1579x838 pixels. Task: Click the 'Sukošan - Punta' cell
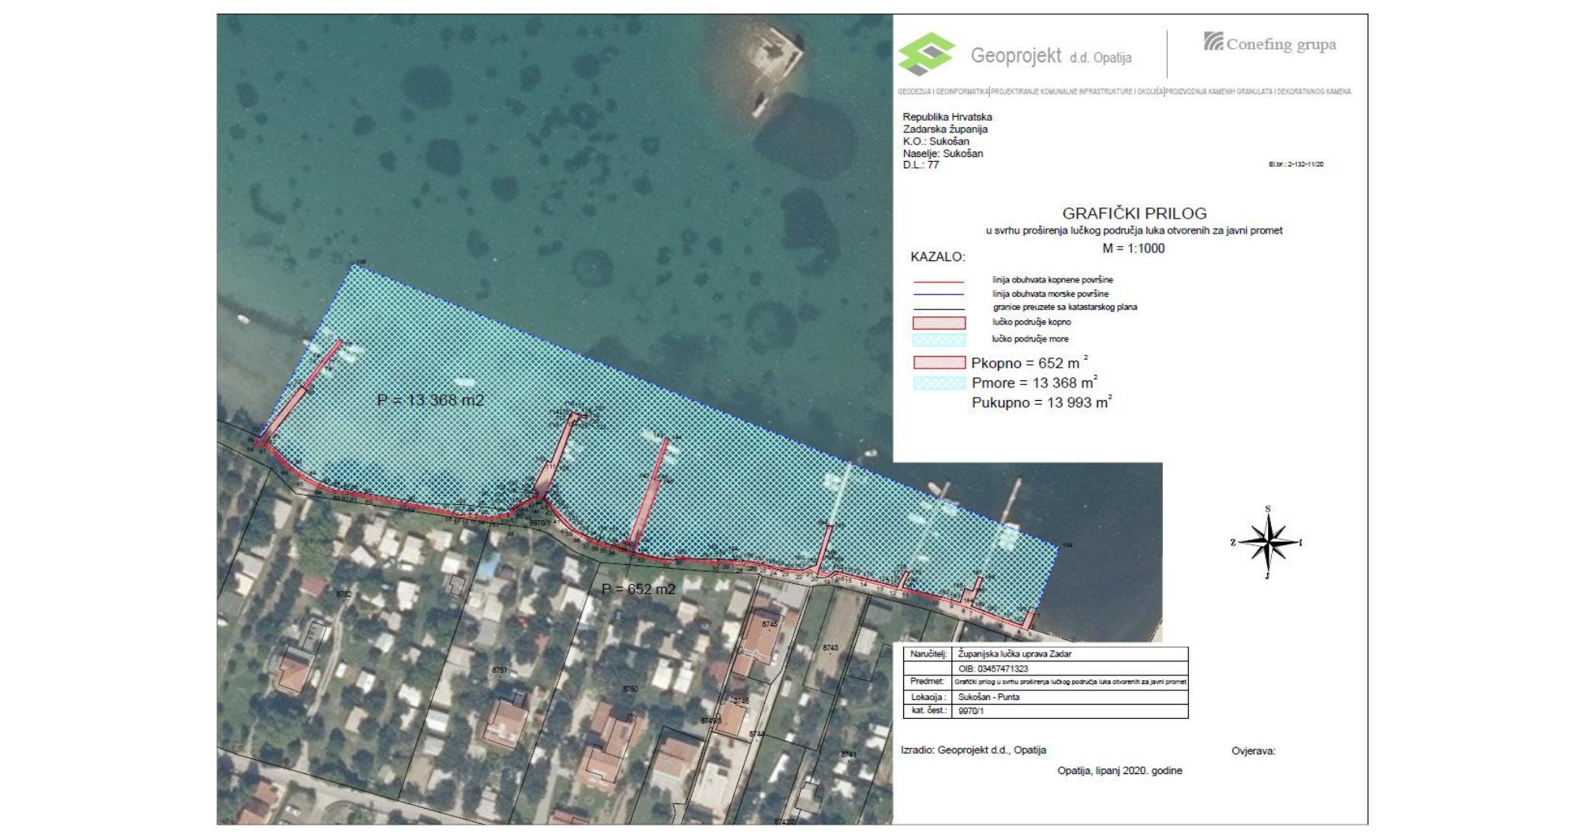(1071, 697)
